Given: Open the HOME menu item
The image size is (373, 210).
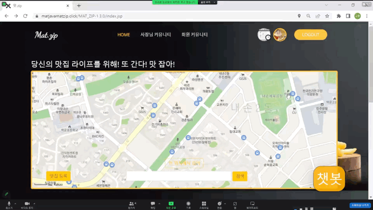Looking at the screenshot, I should (123, 35).
